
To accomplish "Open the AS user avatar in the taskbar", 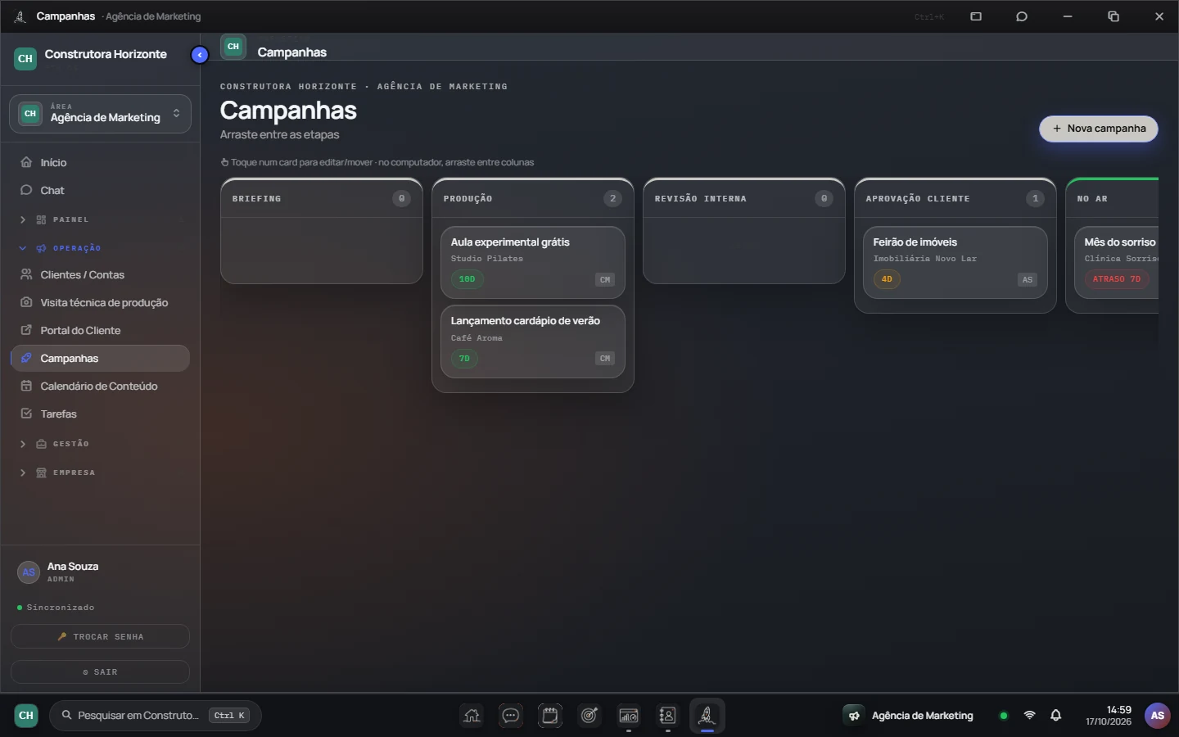I will (x=1158, y=716).
